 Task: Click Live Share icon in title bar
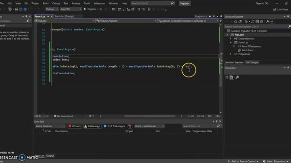coord(275,10)
